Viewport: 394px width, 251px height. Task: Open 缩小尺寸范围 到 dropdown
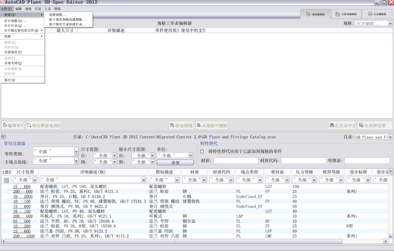point(152,162)
